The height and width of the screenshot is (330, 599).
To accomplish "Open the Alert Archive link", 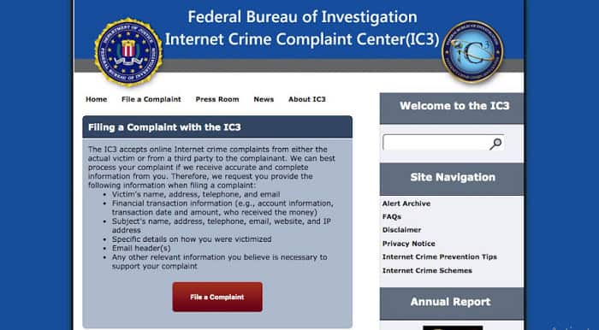I will 406,203.
